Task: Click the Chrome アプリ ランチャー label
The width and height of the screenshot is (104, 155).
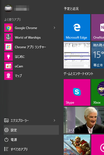Action: pos(30,47)
